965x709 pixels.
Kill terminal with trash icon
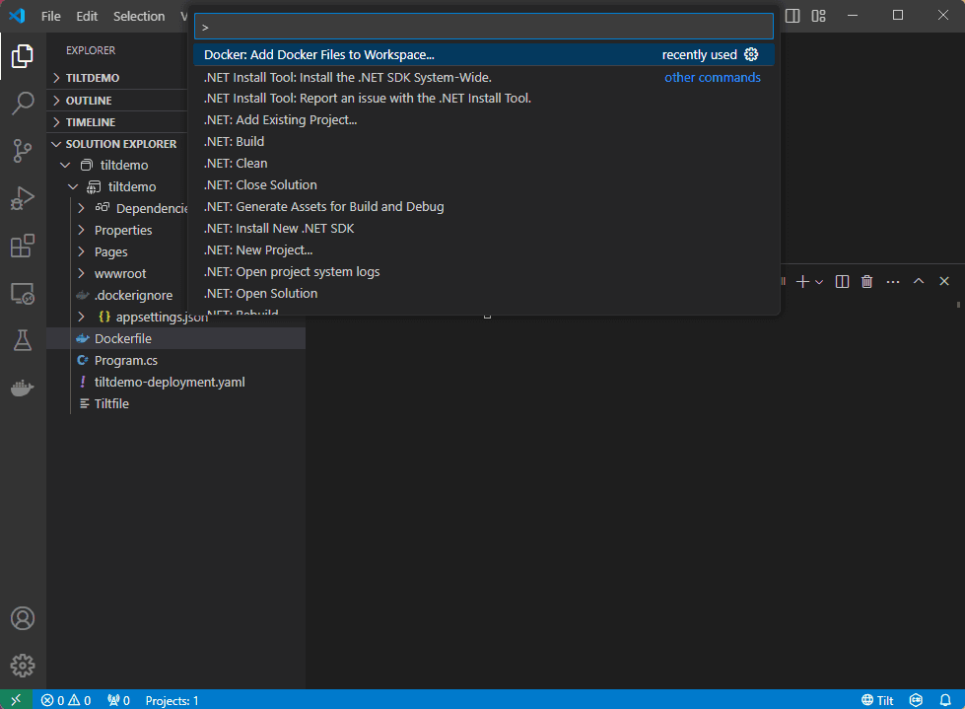tap(867, 282)
